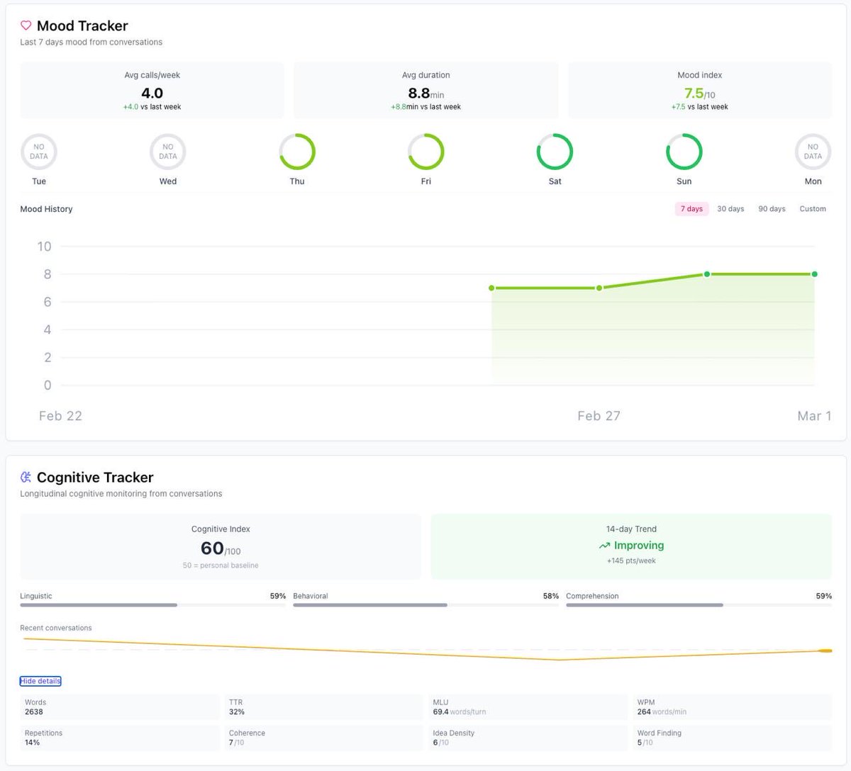The width and height of the screenshot is (851, 771).
Task: Click the heart icon beside Mood Tracker
Action: 26,26
